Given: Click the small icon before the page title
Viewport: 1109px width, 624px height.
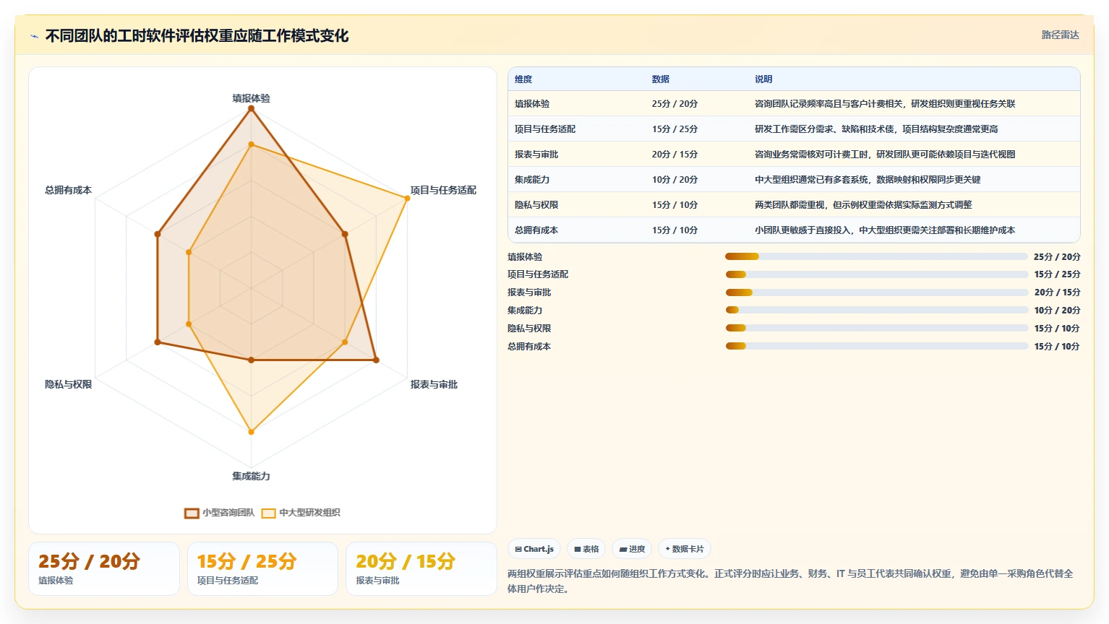Looking at the screenshot, I should 34,36.
